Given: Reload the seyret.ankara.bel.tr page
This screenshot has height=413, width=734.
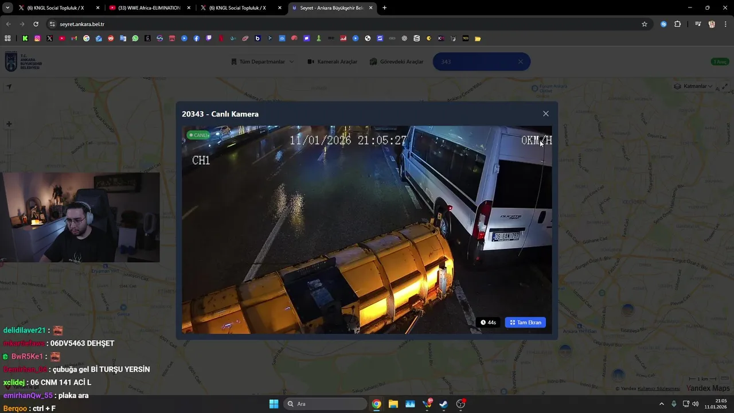Looking at the screenshot, I should tap(36, 24).
